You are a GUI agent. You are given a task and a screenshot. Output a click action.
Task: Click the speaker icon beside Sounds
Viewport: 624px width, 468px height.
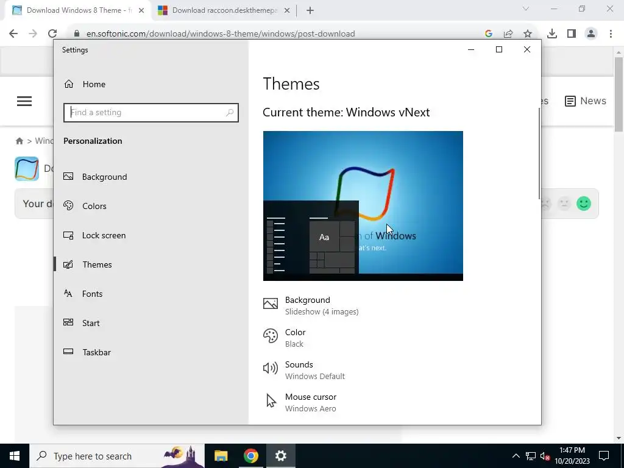click(x=271, y=368)
